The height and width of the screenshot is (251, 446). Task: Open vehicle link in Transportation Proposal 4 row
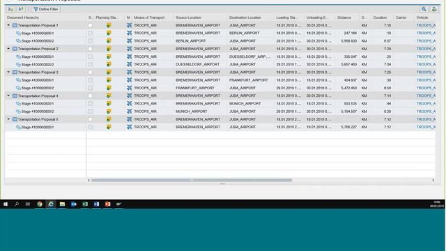pyautogui.click(x=426, y=96)
